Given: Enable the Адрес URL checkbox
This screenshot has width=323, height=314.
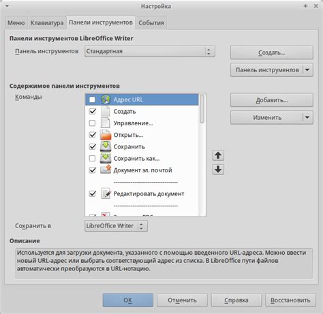Looking at the screenshot, I should 92,99.
